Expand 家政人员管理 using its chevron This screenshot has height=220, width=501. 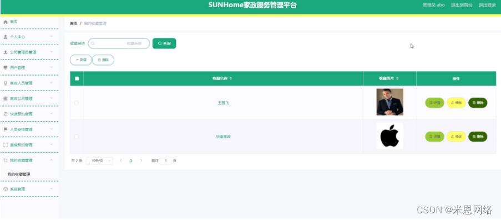point(51,83)
